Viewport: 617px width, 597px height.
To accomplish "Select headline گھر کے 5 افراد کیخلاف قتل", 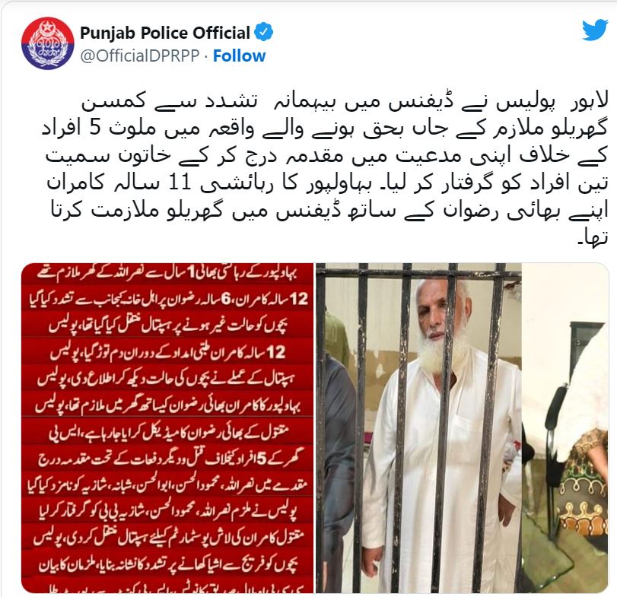I will [x=168, y=459].
